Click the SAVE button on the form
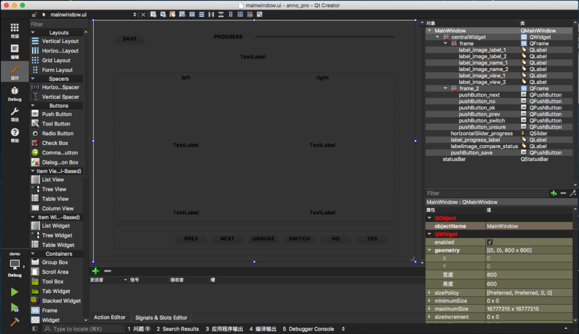579x334 pixels. pyautogui.click(x=129, y=38)
